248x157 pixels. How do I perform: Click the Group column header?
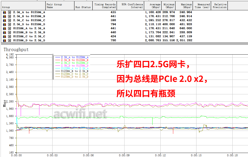point(23,6)
